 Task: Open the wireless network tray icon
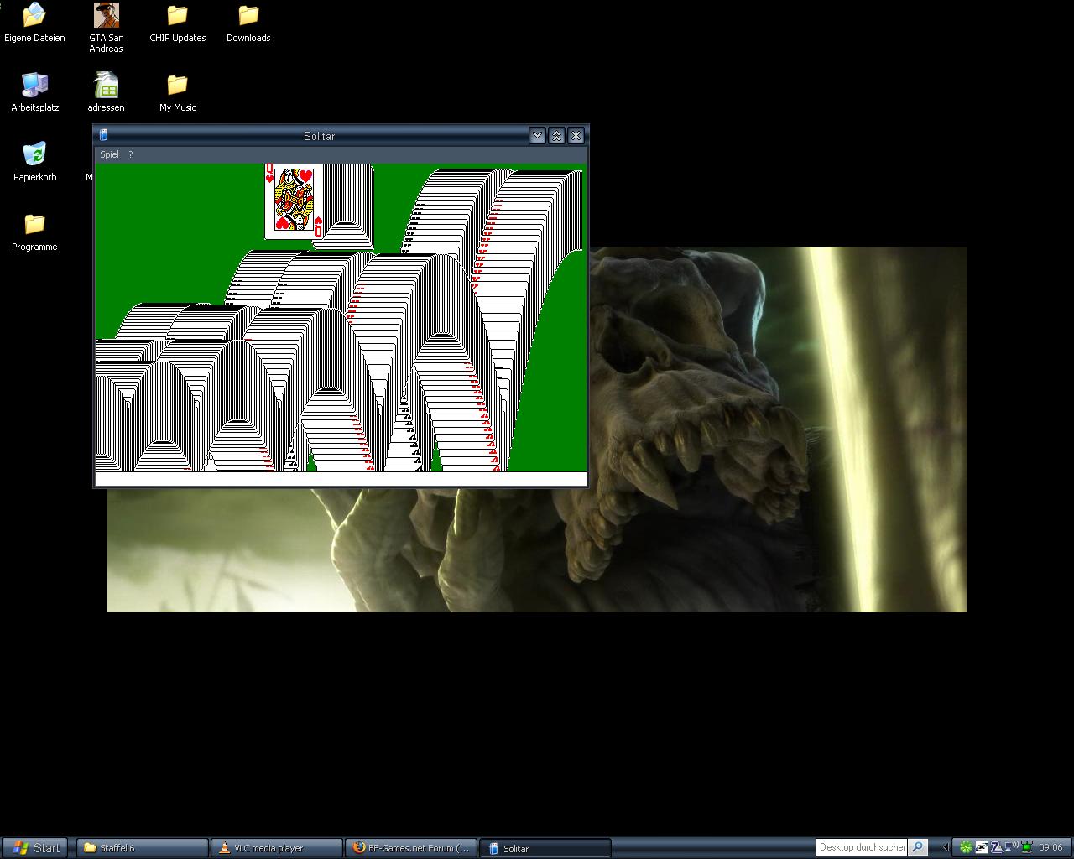point(1011,847)
